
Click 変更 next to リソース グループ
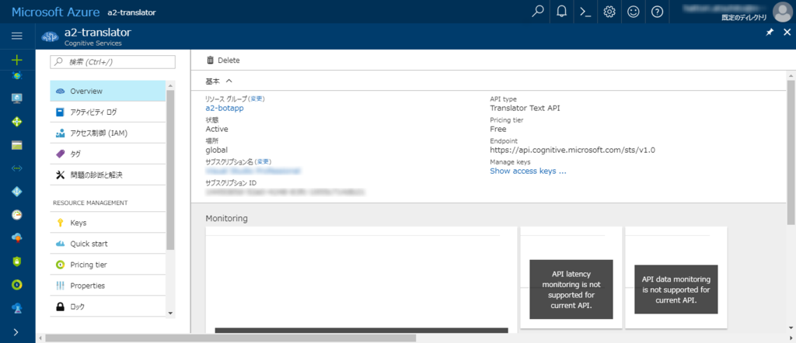[x=257, y=99]
